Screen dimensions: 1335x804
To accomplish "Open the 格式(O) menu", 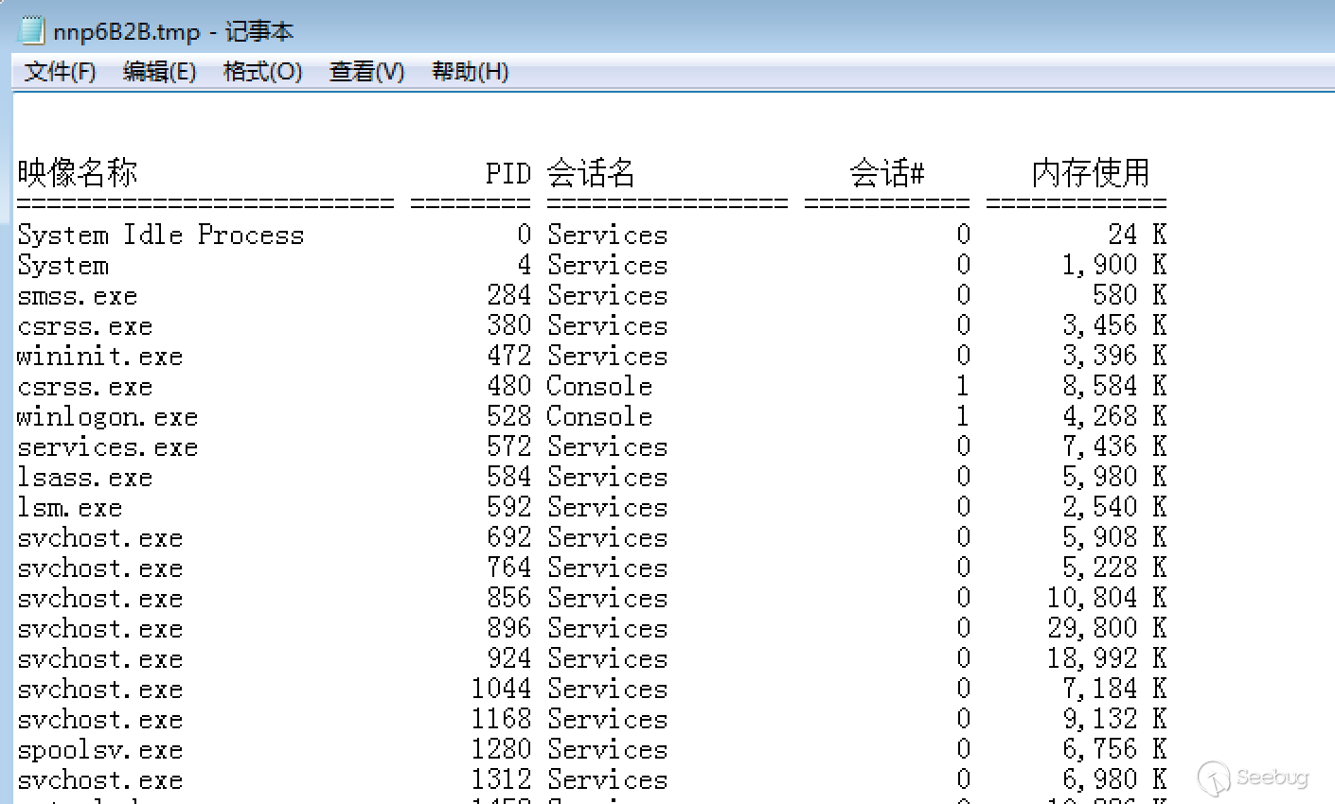I will [262, 72].
